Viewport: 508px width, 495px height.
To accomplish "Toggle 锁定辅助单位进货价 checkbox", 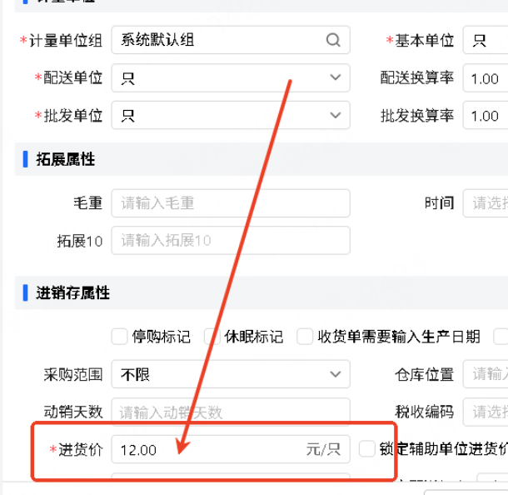I will tap(367, 449).
